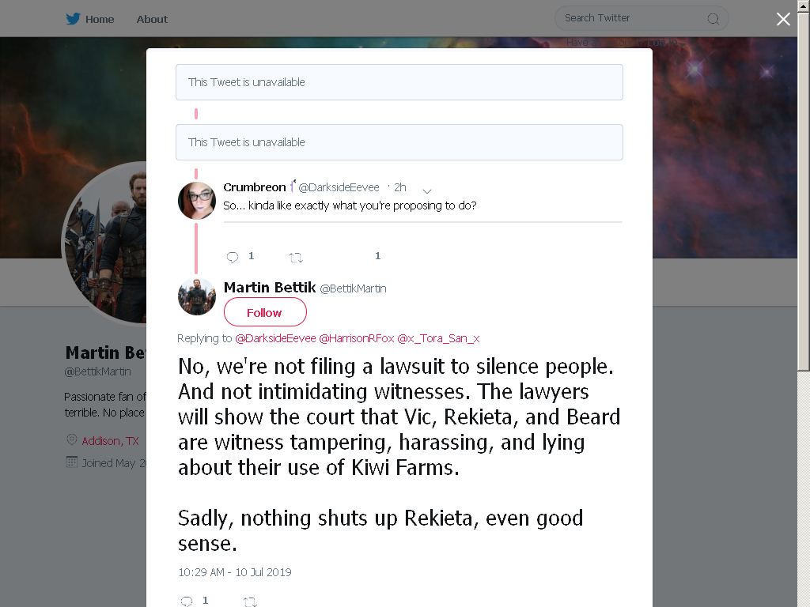Open the 10:29 AM - 10 Jul 2019 timestamp
The image size is (810, 607).
coord(234,572)
